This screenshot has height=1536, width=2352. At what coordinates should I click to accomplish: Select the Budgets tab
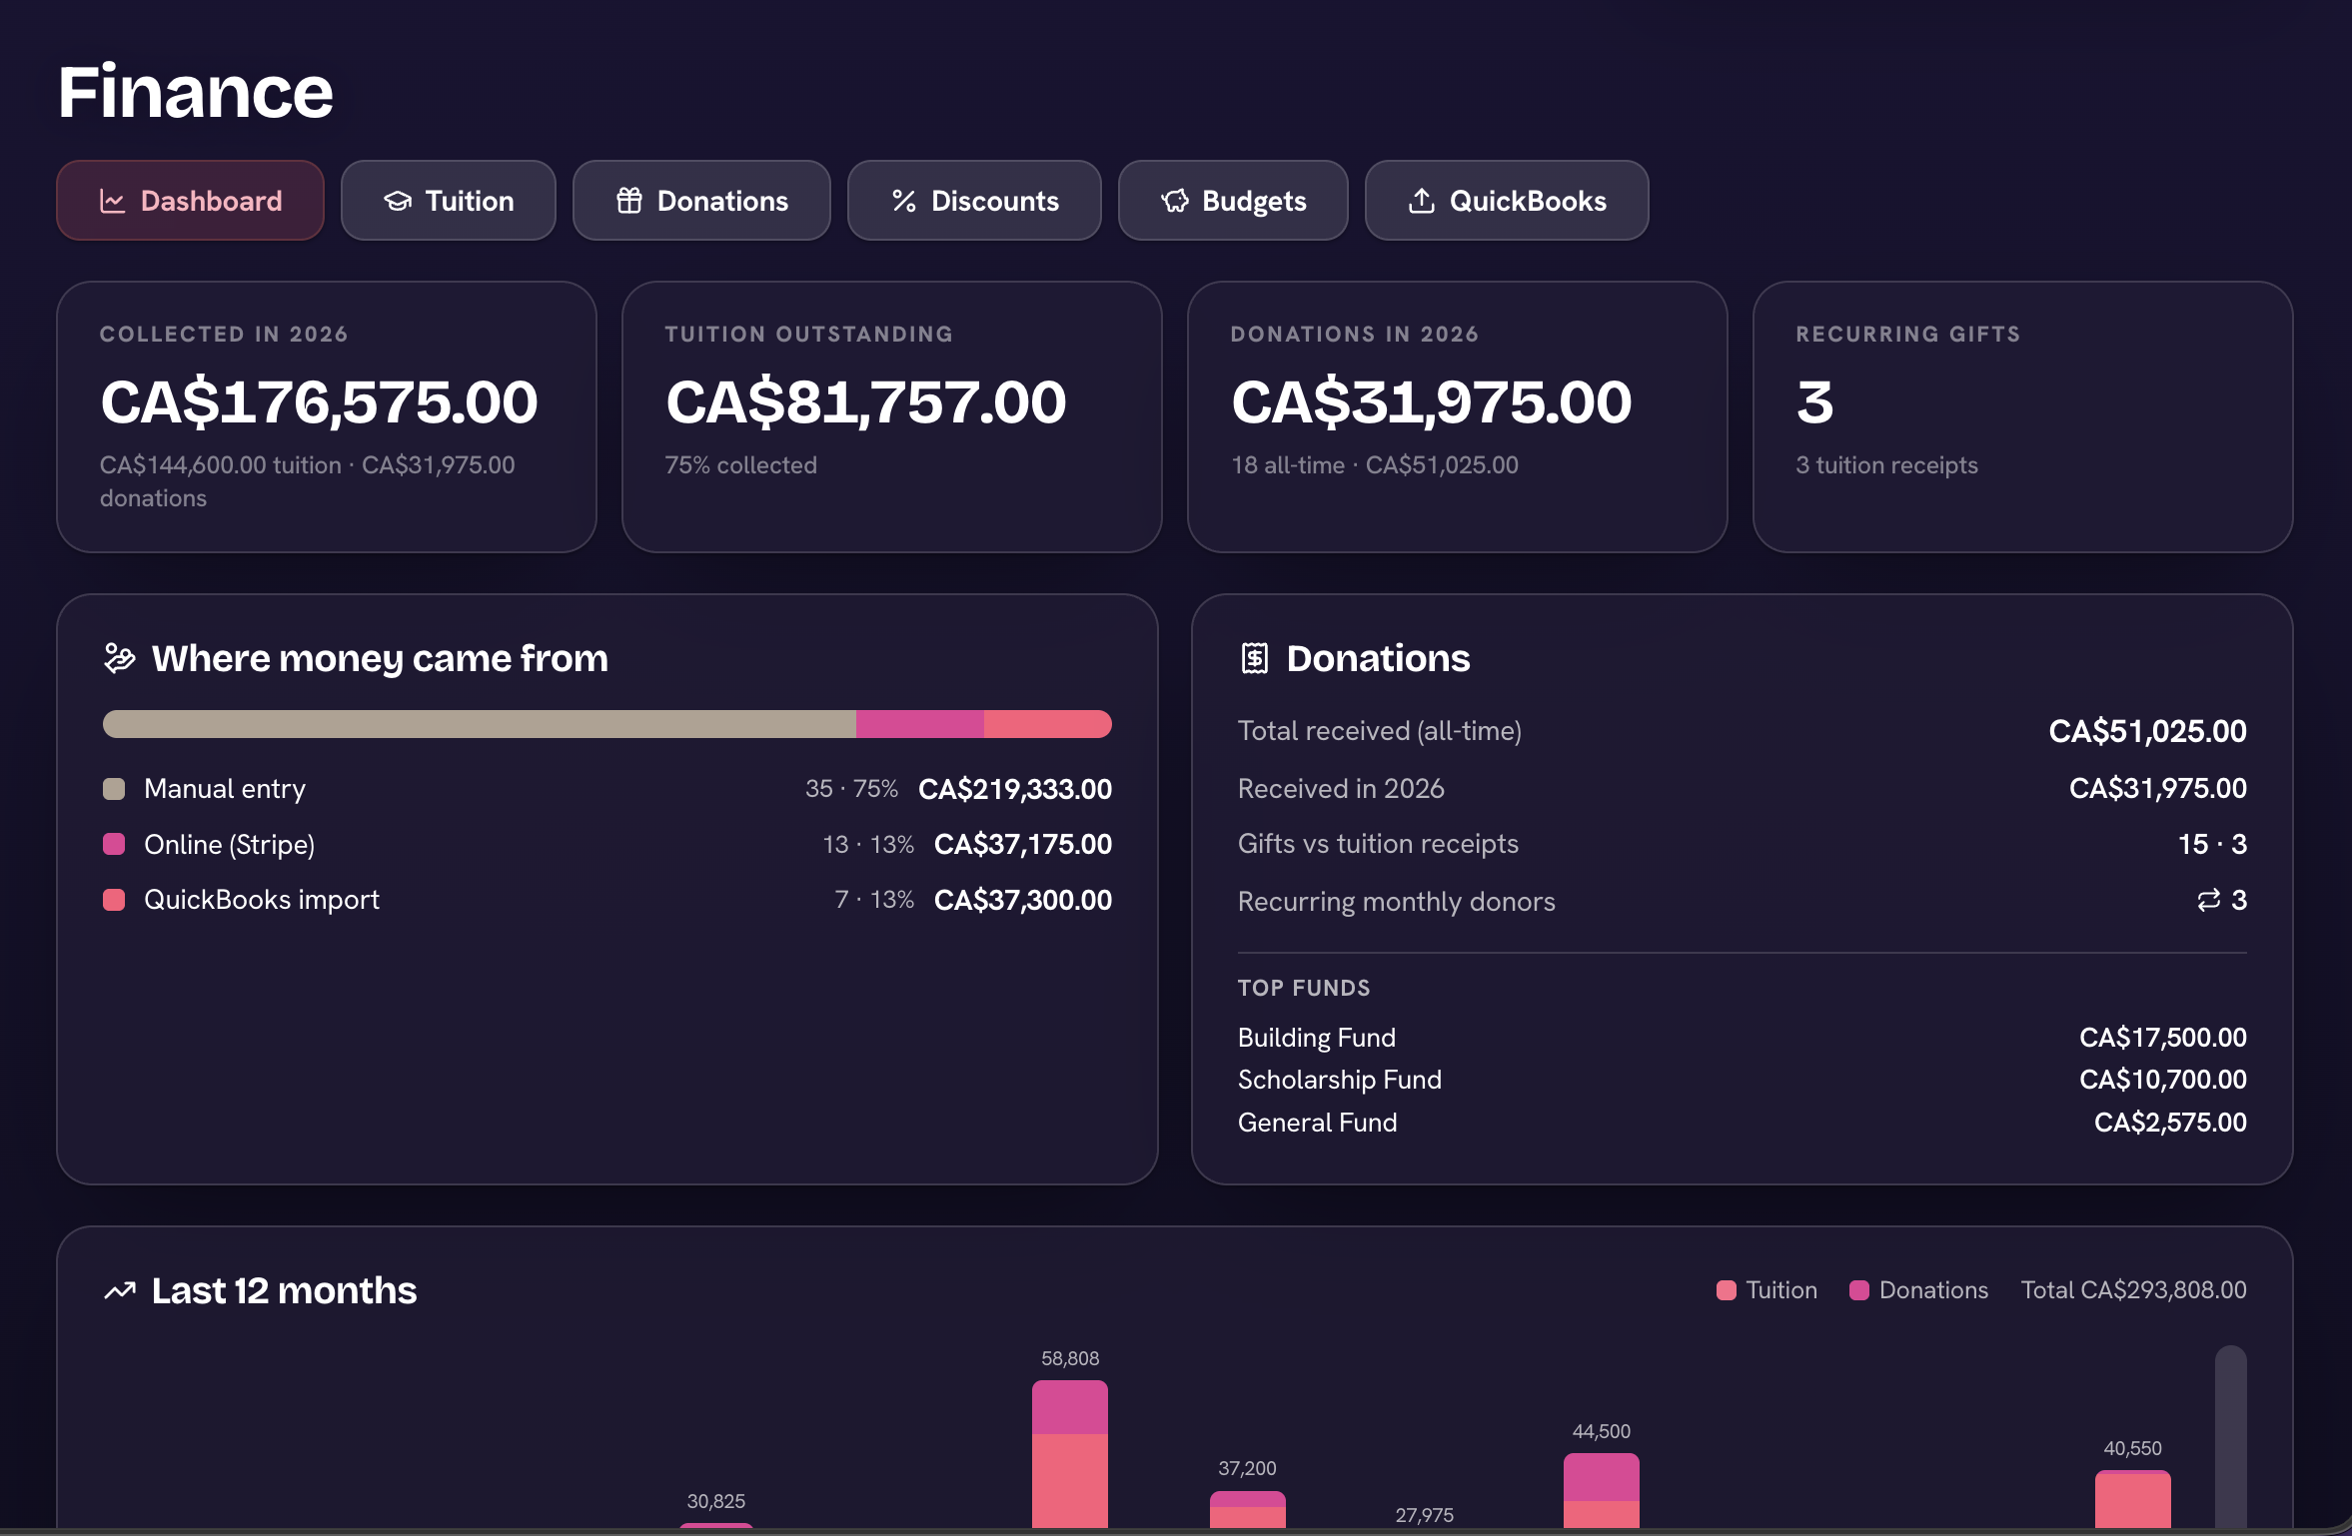point(1233,201)
